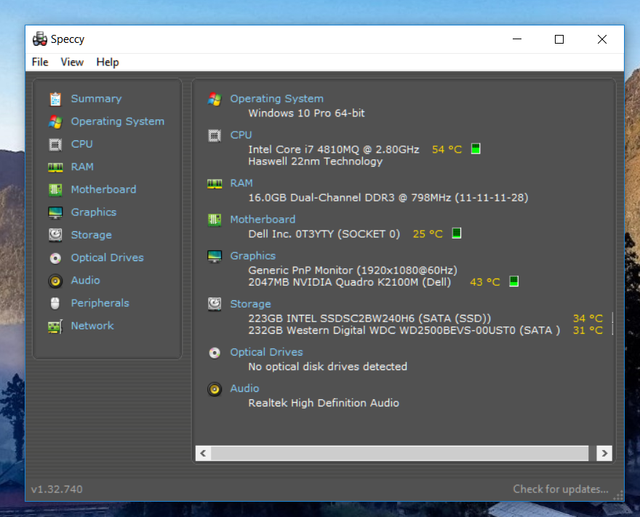The image size is (640, 517).
Task: Click the Audio speaker icon in summary pane
Action: (215, 389)
